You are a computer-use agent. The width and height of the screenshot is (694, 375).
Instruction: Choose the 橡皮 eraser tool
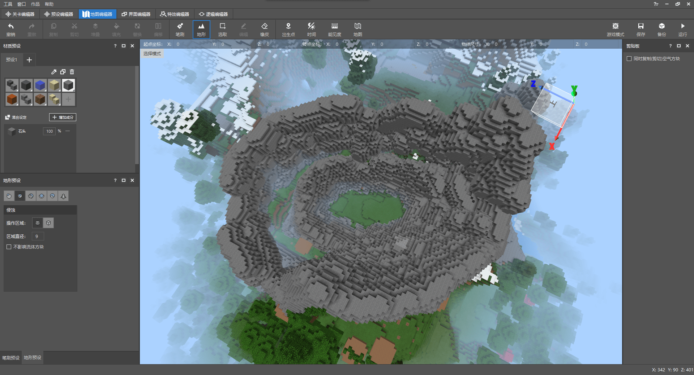(265, 30)
